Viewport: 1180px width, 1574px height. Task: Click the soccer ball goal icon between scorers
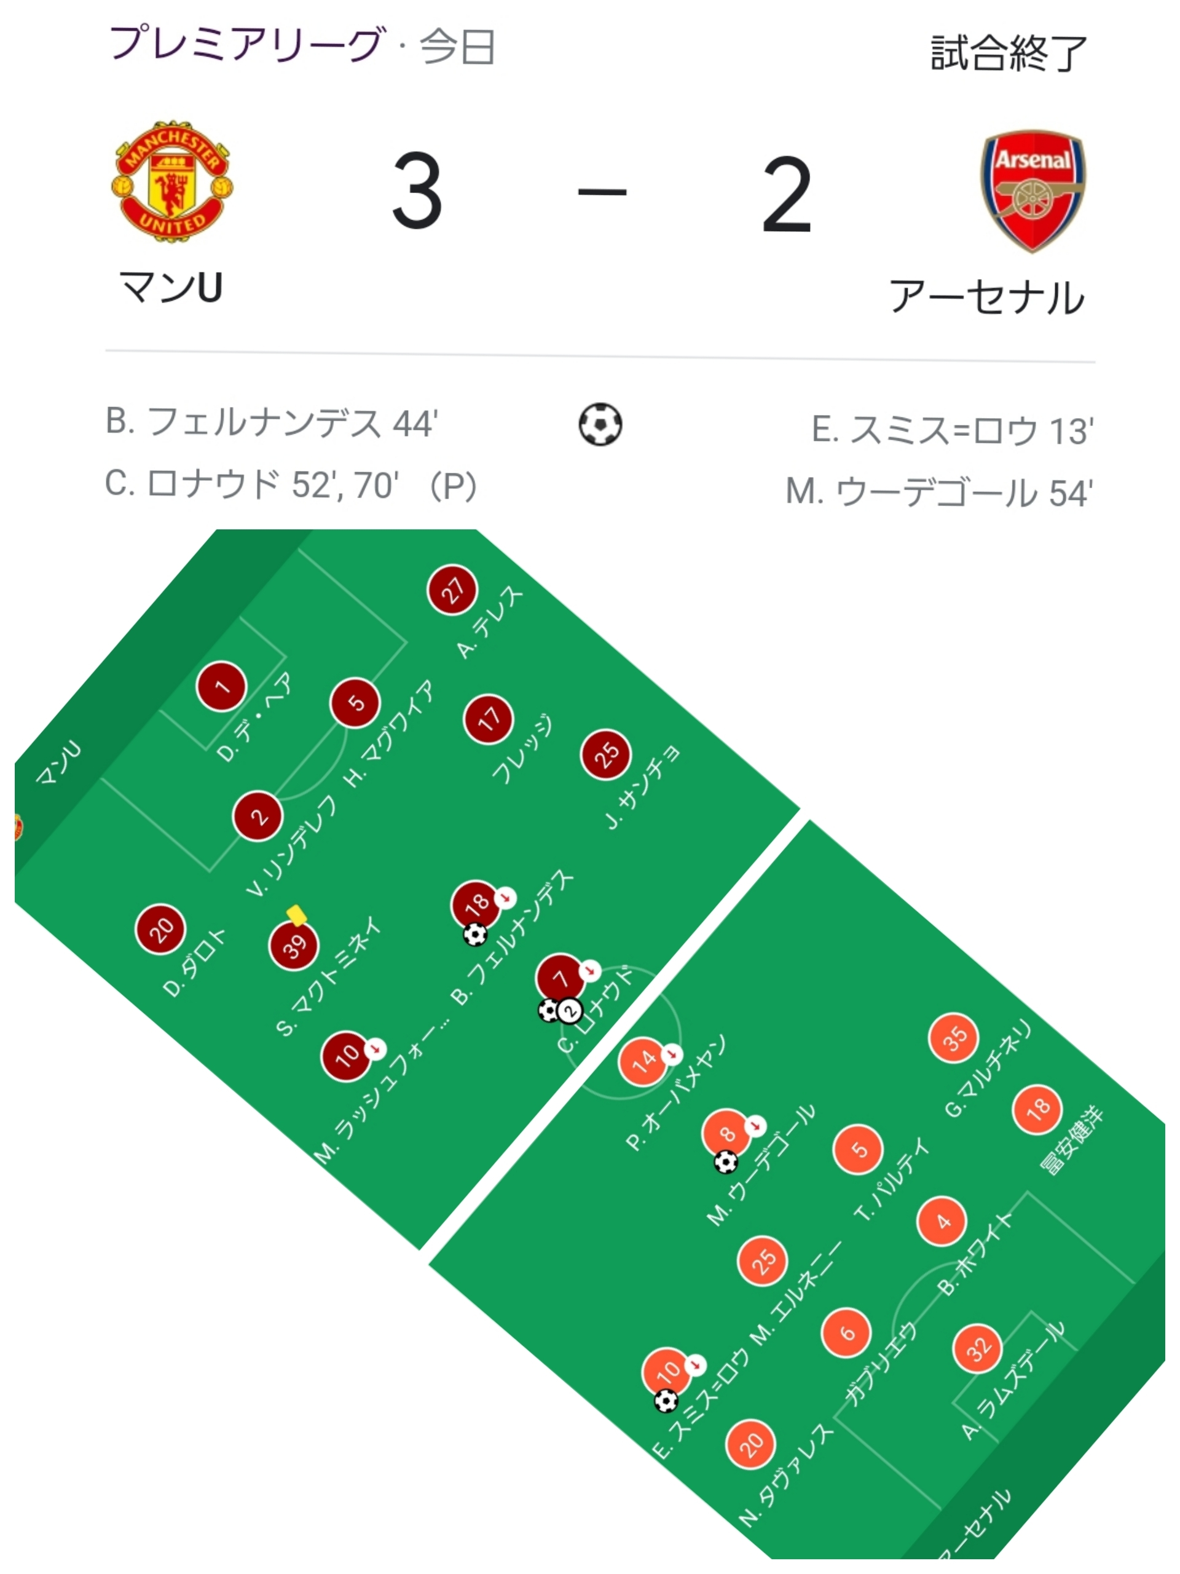point(600,425)
